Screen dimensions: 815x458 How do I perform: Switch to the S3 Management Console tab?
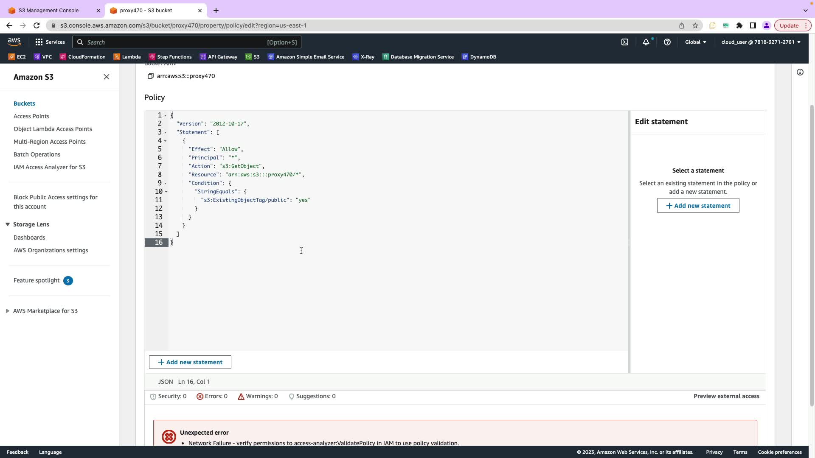48,10
